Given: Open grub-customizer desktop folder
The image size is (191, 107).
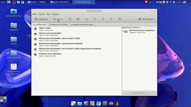Looking at the screenshot, I should (x=14, y=55).
